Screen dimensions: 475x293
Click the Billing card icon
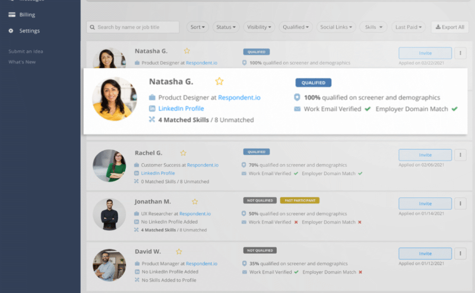coord(12,14)
